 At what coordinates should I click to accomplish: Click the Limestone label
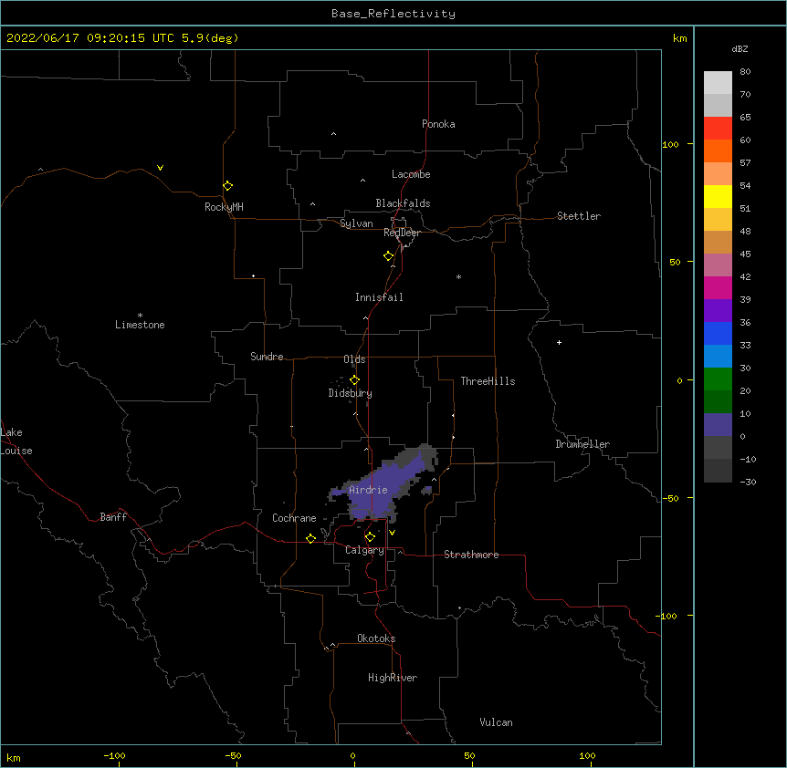point(140,325)
